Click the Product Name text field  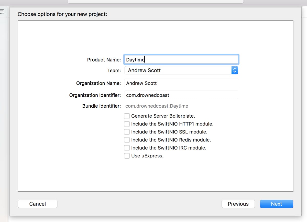pyautogui.click(x=181, y=59)
